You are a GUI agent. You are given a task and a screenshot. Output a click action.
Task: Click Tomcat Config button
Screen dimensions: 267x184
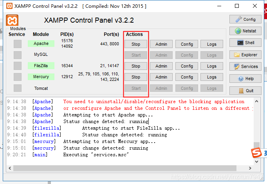(187, 88)
